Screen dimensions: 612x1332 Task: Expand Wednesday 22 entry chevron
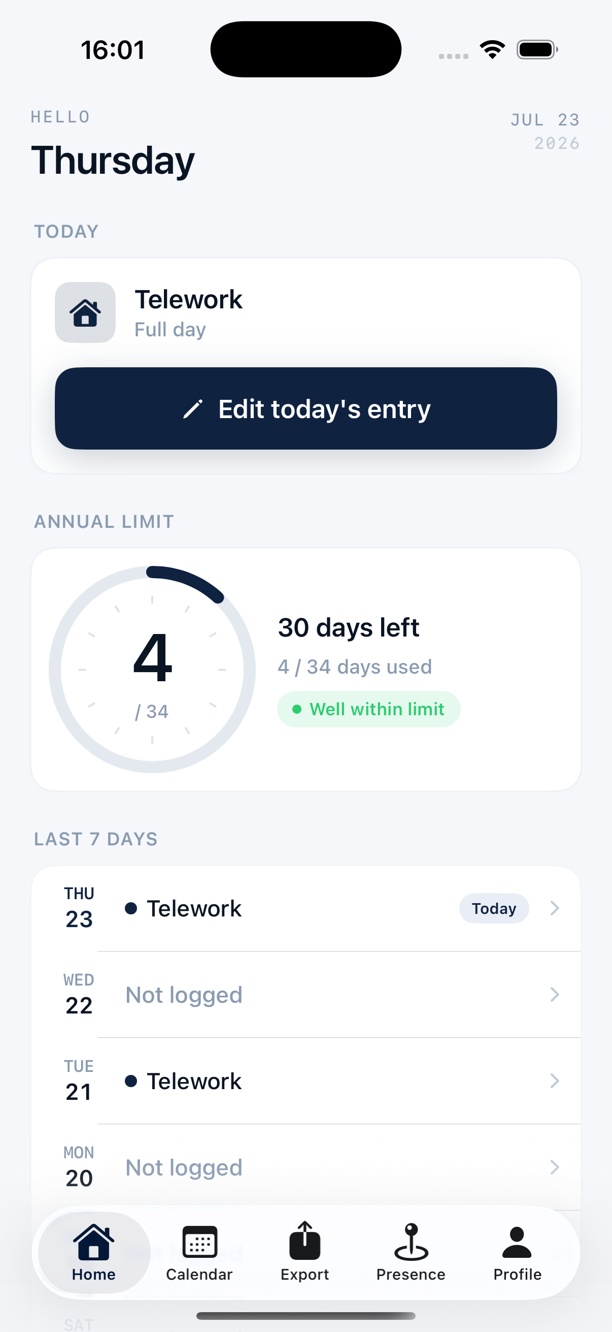(555, 994)
